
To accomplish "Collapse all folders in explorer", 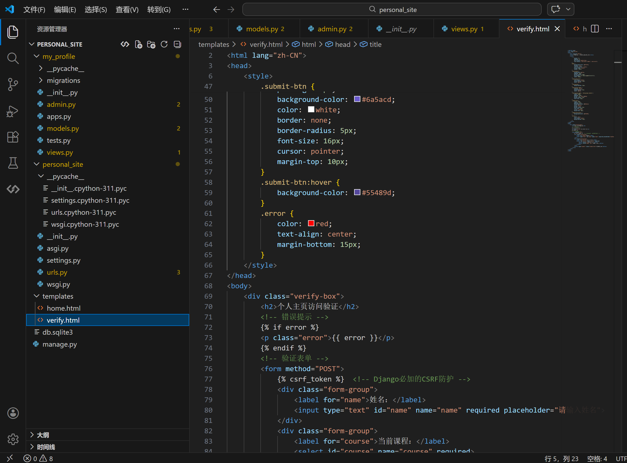I will 177,44.
